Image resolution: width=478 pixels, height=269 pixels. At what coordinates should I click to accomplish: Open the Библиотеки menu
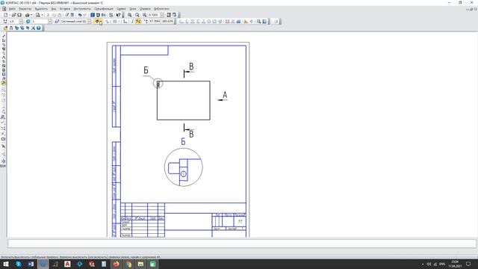pyautogui.click(x=161, y=9)
